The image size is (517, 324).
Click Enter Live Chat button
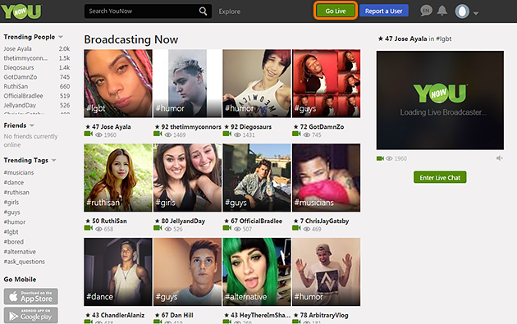pyautogui.click(x=440, y=177)
